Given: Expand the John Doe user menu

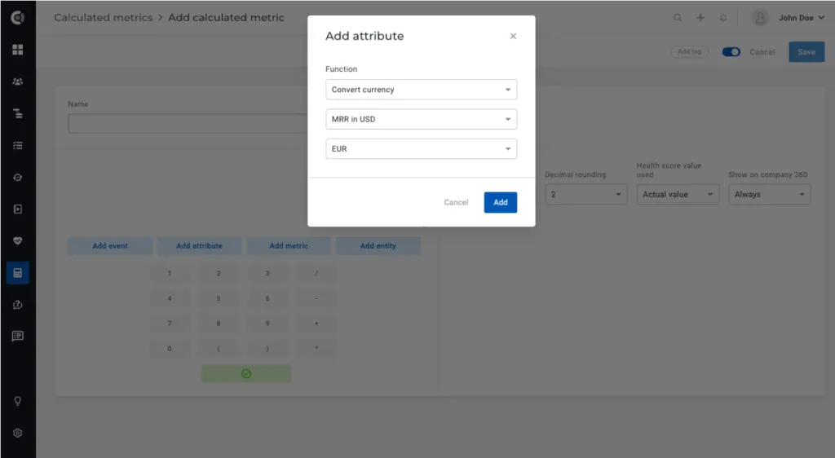Looking at the screenshot, I should [789, 18].
